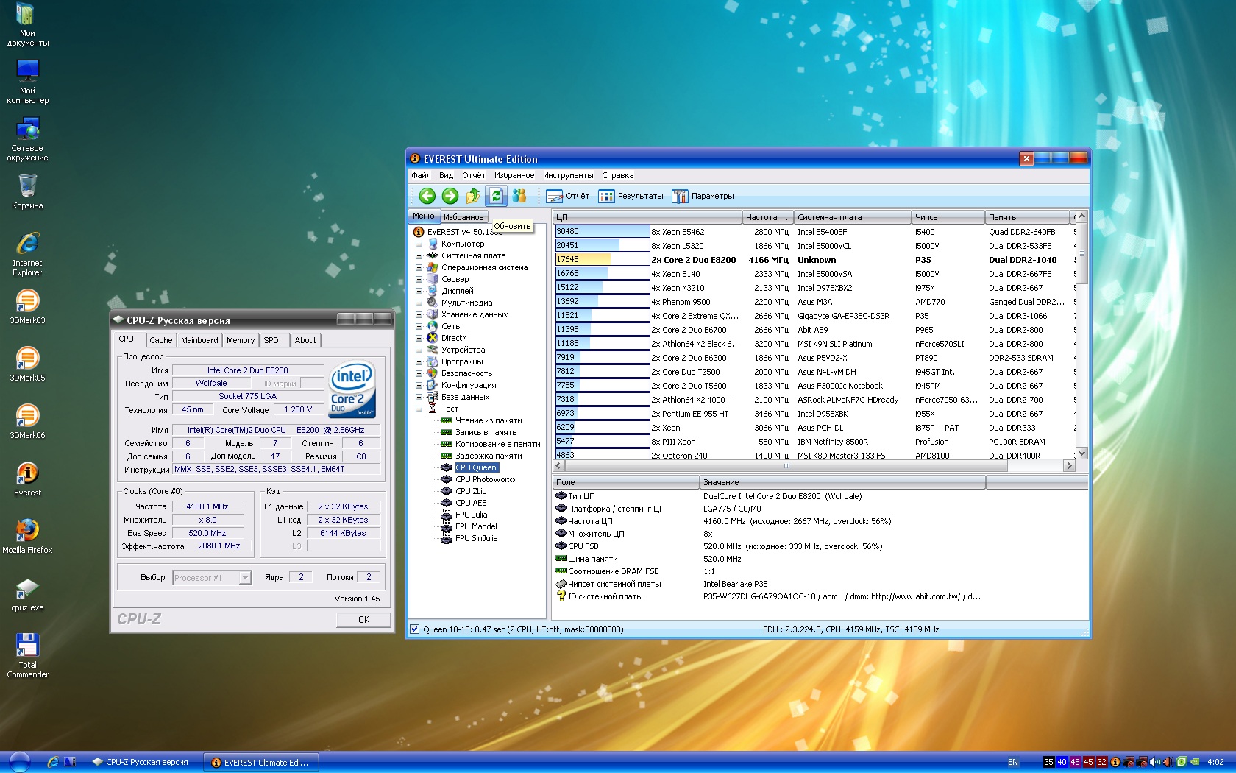The image size is (1236, 773).
Task: Click the highlighted 17648 score bar for E8200
Action: 602,259
